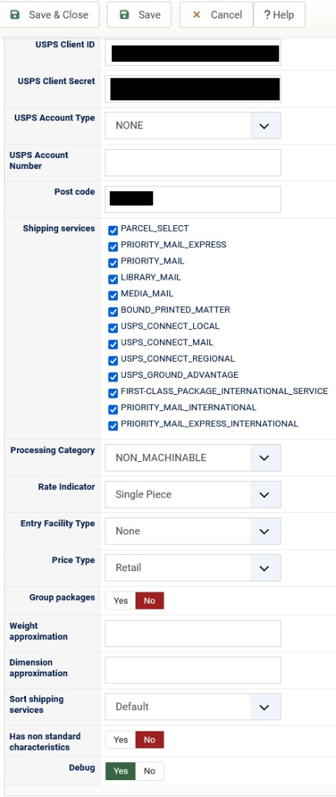
Task: Set Debug to No
Action: [150, 771]
